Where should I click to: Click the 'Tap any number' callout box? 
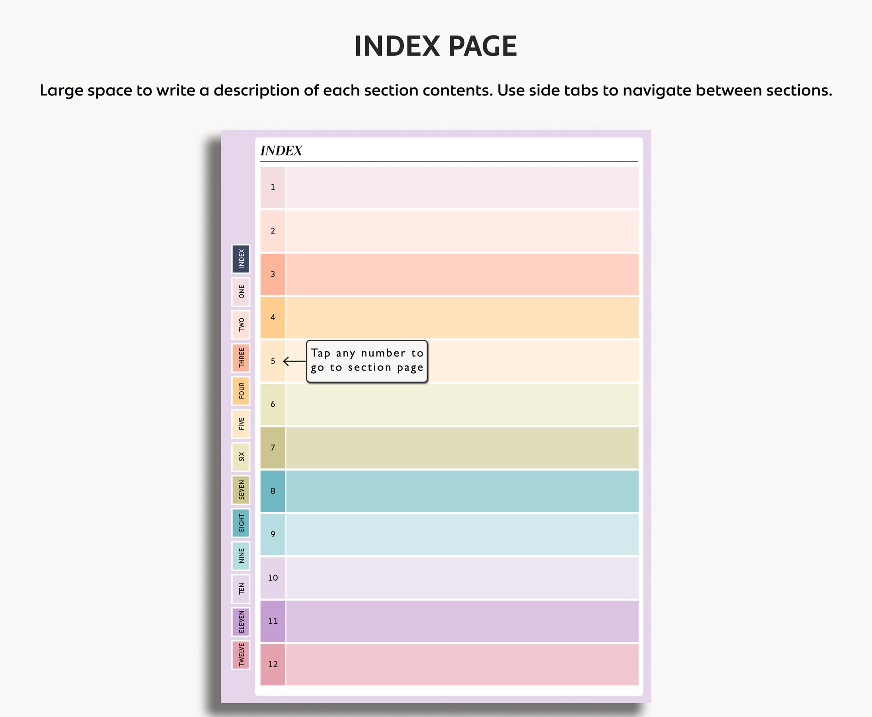367,361
